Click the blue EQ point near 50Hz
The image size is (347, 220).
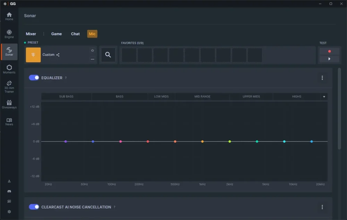click(93, 141)
